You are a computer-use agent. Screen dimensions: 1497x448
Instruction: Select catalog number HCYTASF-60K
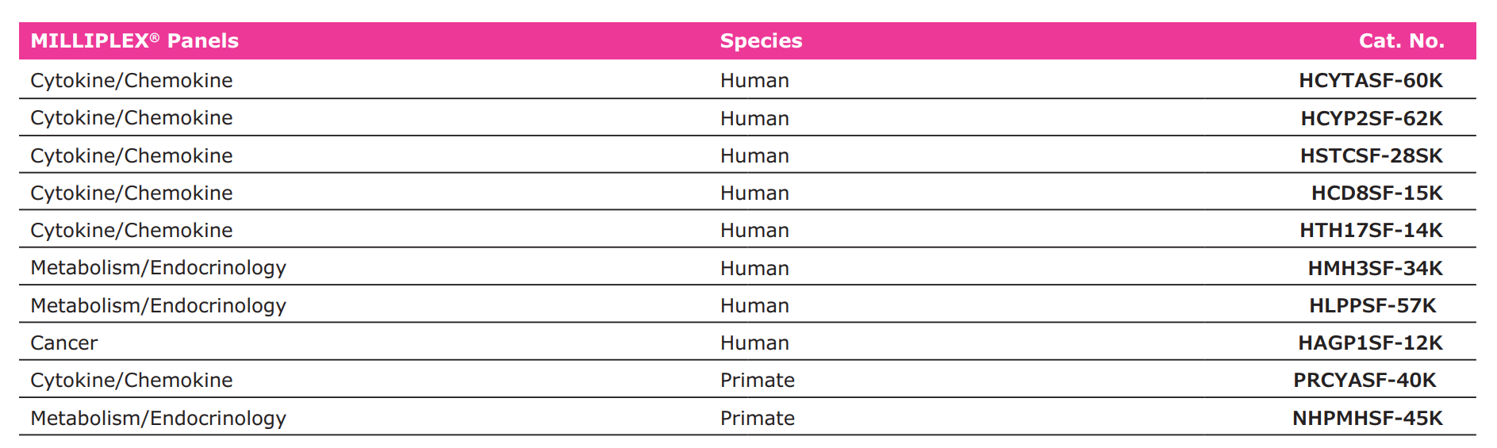tap(1370, 81)
